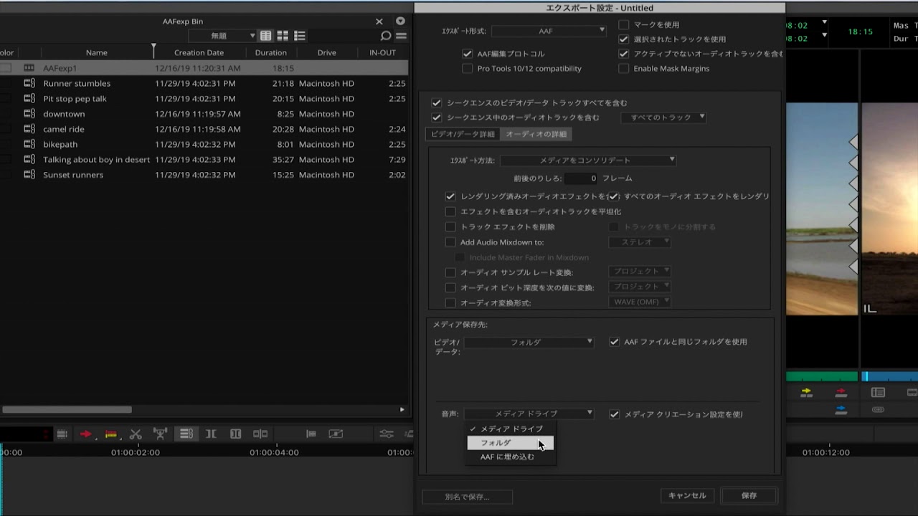Toggle メディア クリエーション設定を使用 checkbox
This screenshot has height=516, width=918.
point(614,414)
